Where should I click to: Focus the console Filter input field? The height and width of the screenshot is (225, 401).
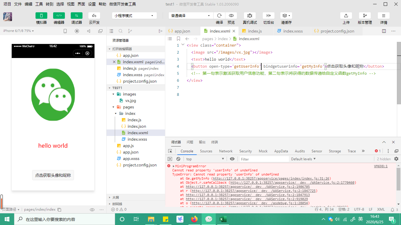(264, 159)
